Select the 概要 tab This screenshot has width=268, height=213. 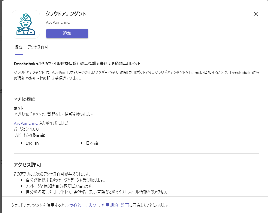tap(18, 47)
